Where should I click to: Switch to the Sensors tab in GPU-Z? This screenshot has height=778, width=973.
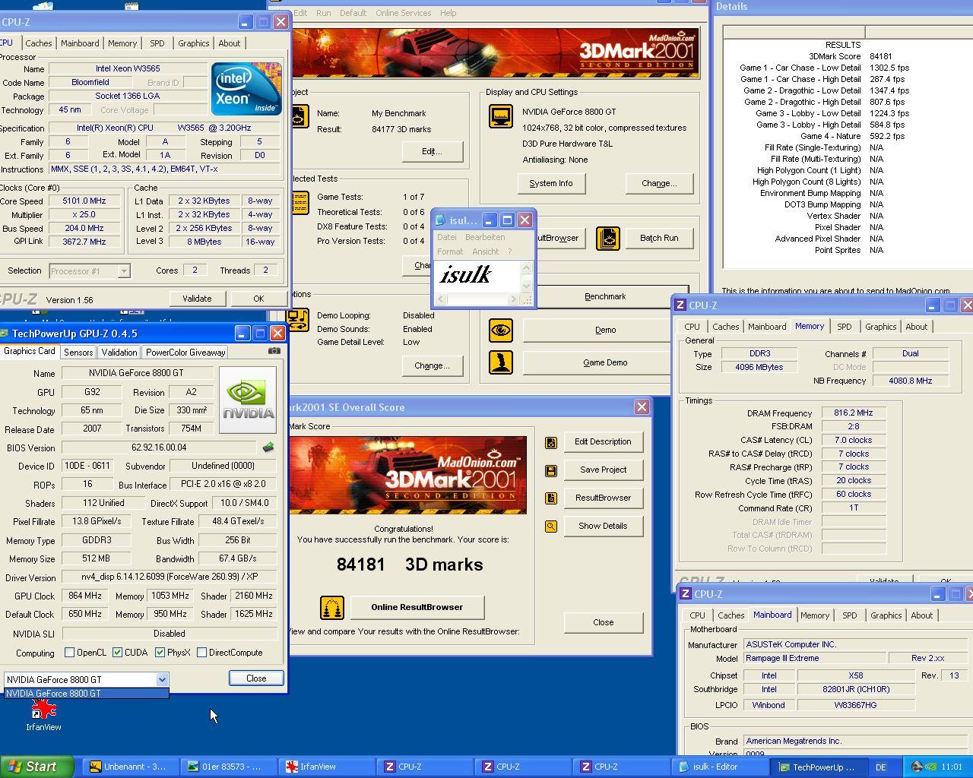78,353
